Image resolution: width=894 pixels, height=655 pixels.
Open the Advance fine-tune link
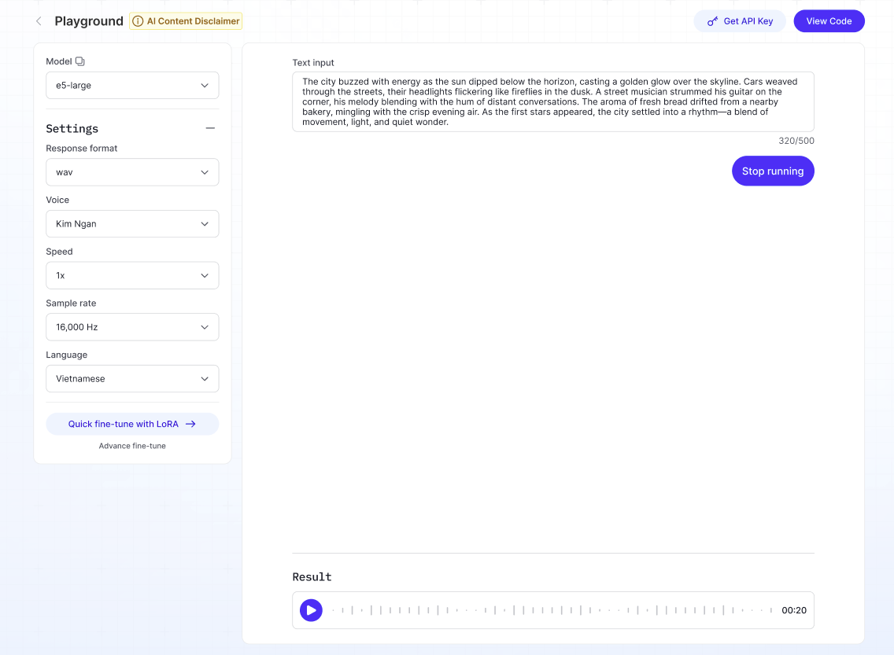[x=132, y=446]
